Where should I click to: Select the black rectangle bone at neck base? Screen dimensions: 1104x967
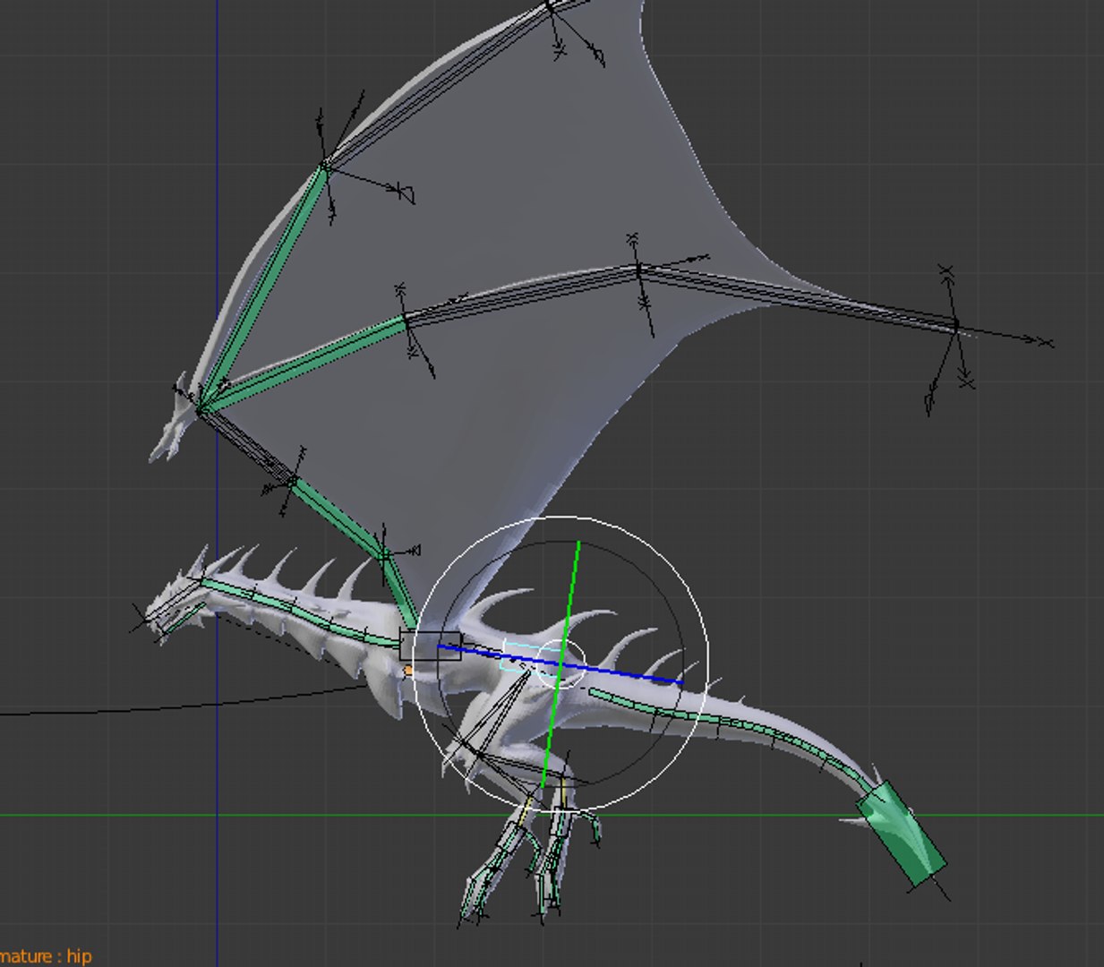431,645
